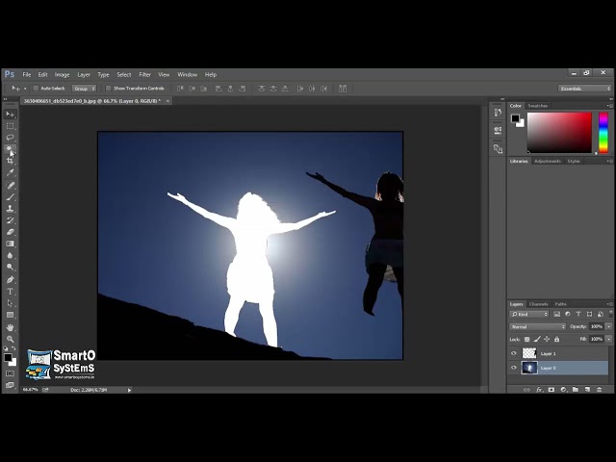Click the add layer mask icon
Screen dimensions: 616x462
pos(552,389)
